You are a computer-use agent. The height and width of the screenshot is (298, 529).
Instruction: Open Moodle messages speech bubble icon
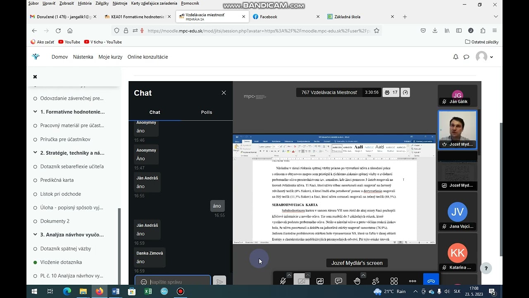coord(466,57)
